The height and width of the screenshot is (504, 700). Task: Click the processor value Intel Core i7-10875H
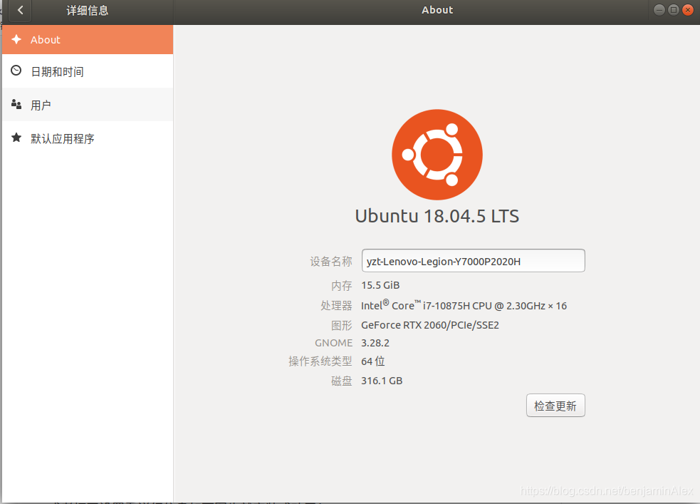click(x=464, y=305)
